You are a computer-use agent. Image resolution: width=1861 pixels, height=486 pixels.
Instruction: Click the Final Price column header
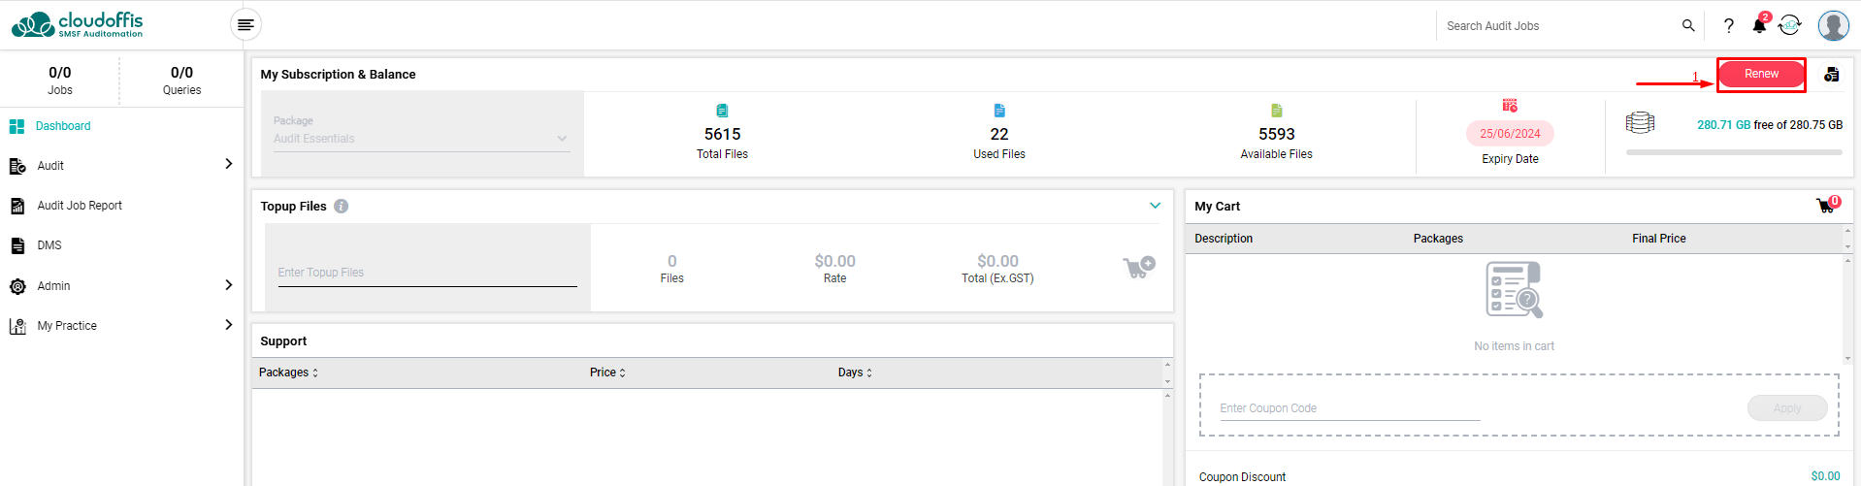pyautogui.click(x=1659, y=239)
